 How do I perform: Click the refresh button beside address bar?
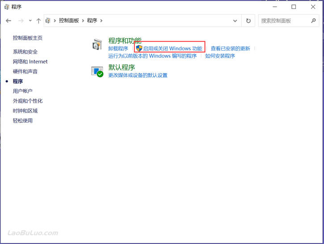pyautogui.click(x=248, y=21)
